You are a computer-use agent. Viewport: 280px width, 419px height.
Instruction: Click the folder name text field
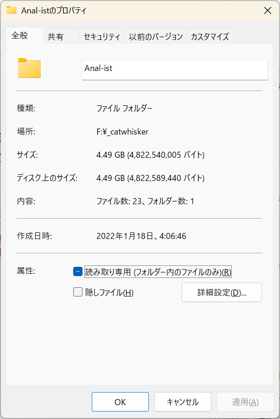[175, 69]
